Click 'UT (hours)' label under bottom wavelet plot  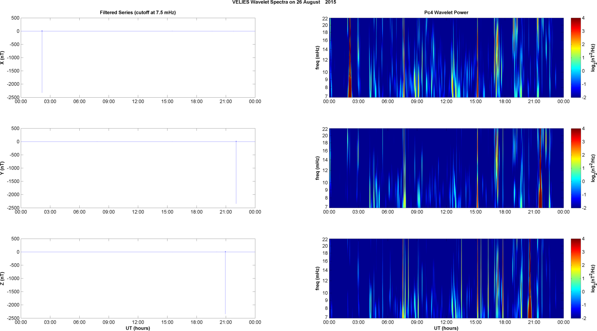[x=446, y=328]
